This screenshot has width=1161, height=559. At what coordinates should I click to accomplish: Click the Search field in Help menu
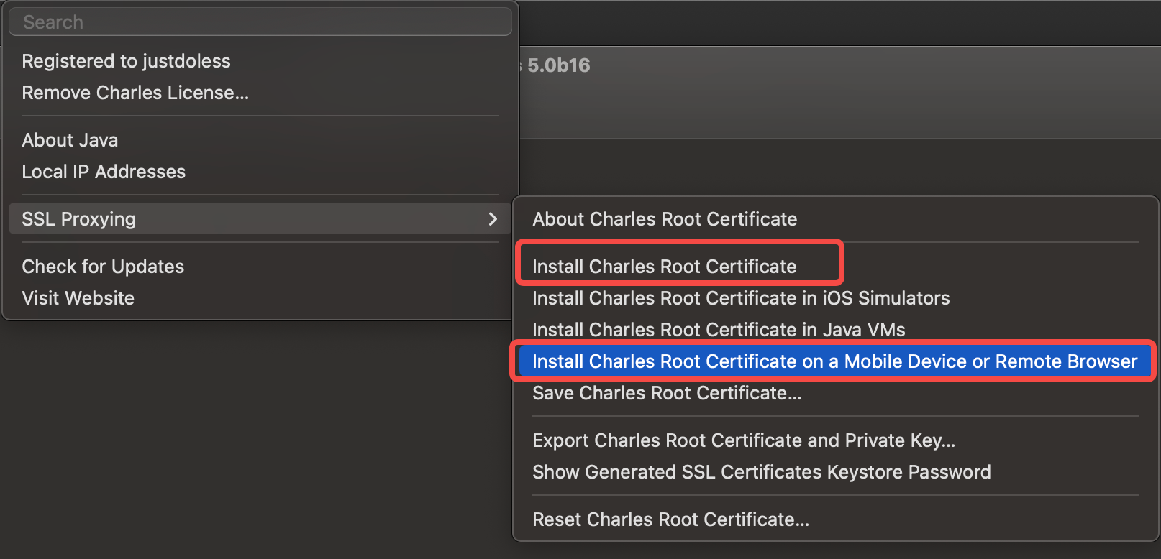pyautogui.click(x=260, y=22)
